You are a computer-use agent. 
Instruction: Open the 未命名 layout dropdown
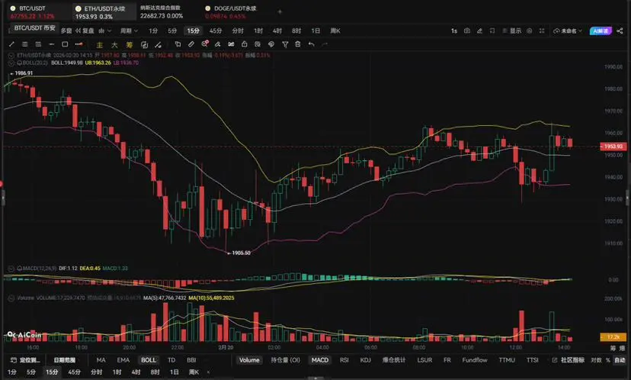(568, 31)
